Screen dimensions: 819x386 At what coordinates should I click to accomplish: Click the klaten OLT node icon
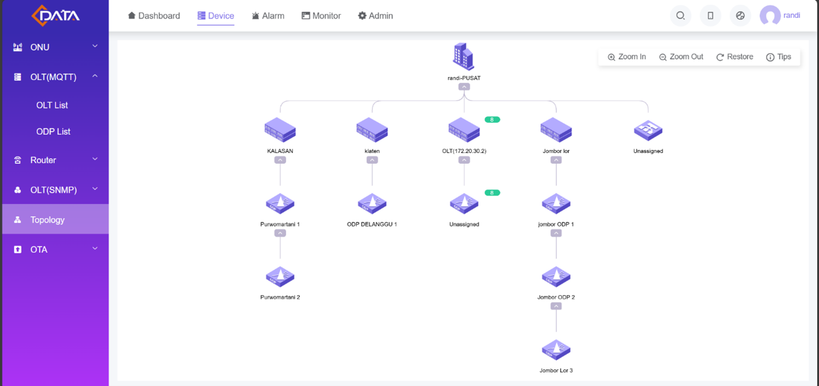pyautogui.click(x=372, y=130)
